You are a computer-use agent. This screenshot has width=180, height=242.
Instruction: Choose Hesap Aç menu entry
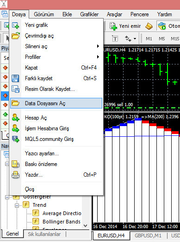[56, 118]
